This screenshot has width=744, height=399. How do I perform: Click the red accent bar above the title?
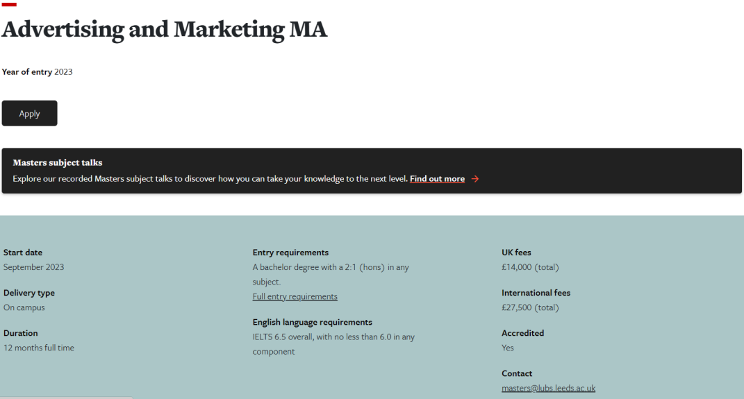pyautogui.click(x=9, y=4)
